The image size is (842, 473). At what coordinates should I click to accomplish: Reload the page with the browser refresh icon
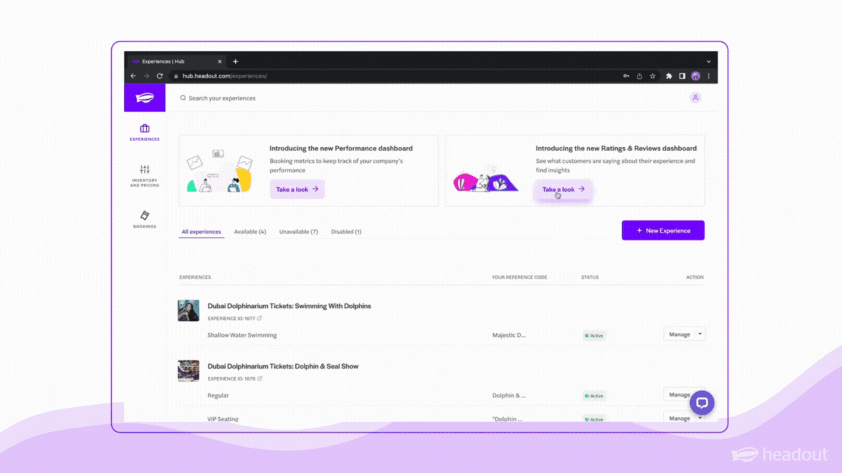point(160,76)
